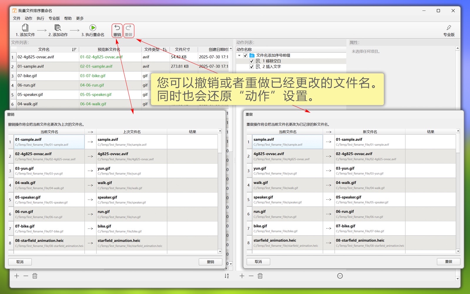470x294 pixels.
Task: Click the Undo (撤销) toolbar icon
Action: 117,28
